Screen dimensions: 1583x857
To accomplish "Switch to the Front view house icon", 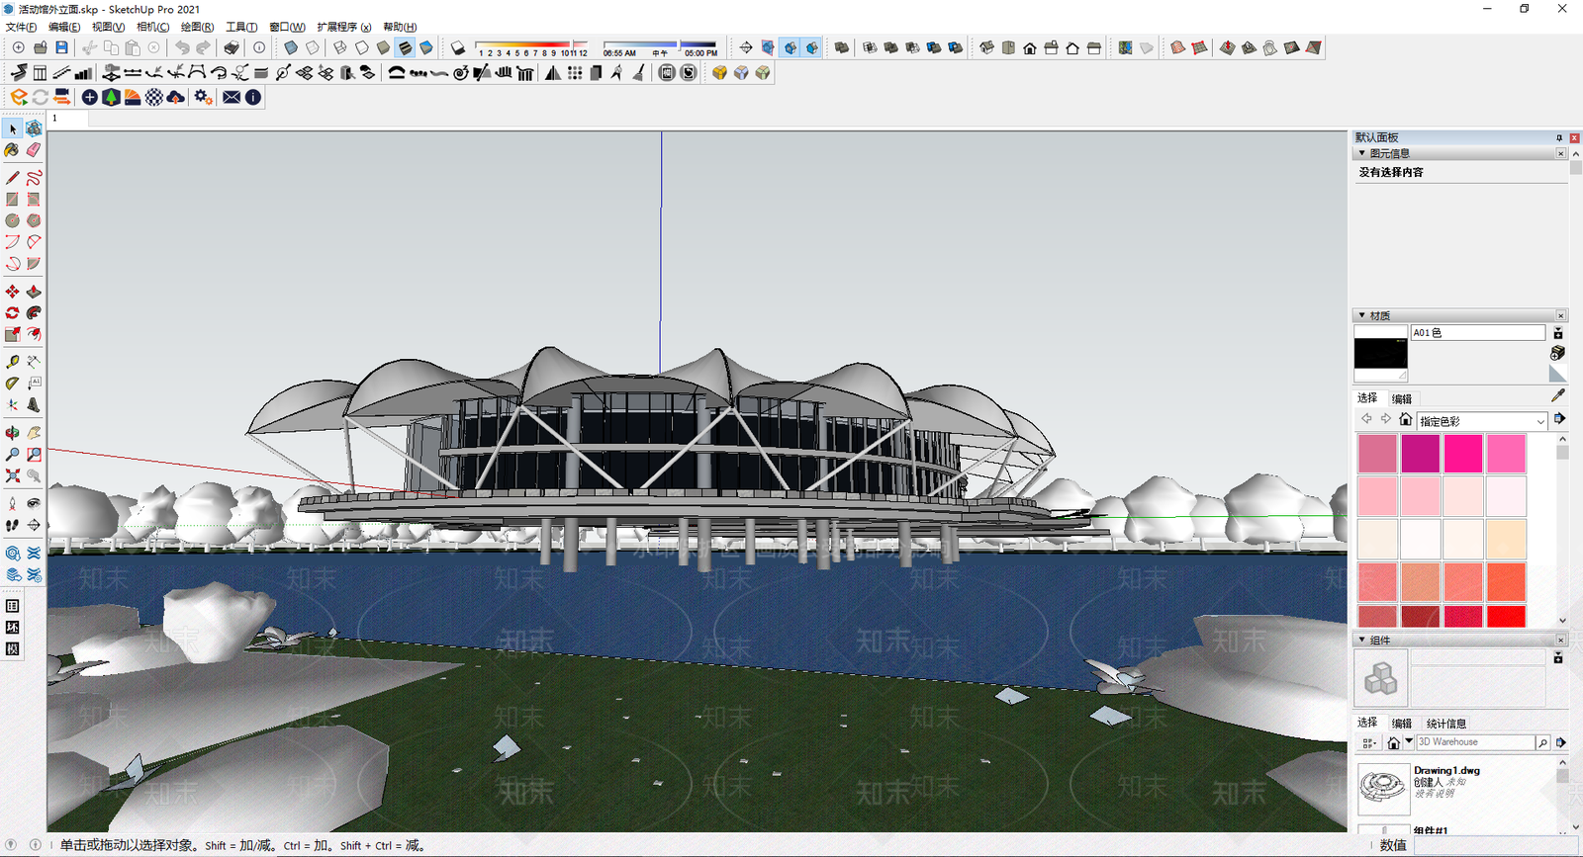I will (x=1030, y=47).
